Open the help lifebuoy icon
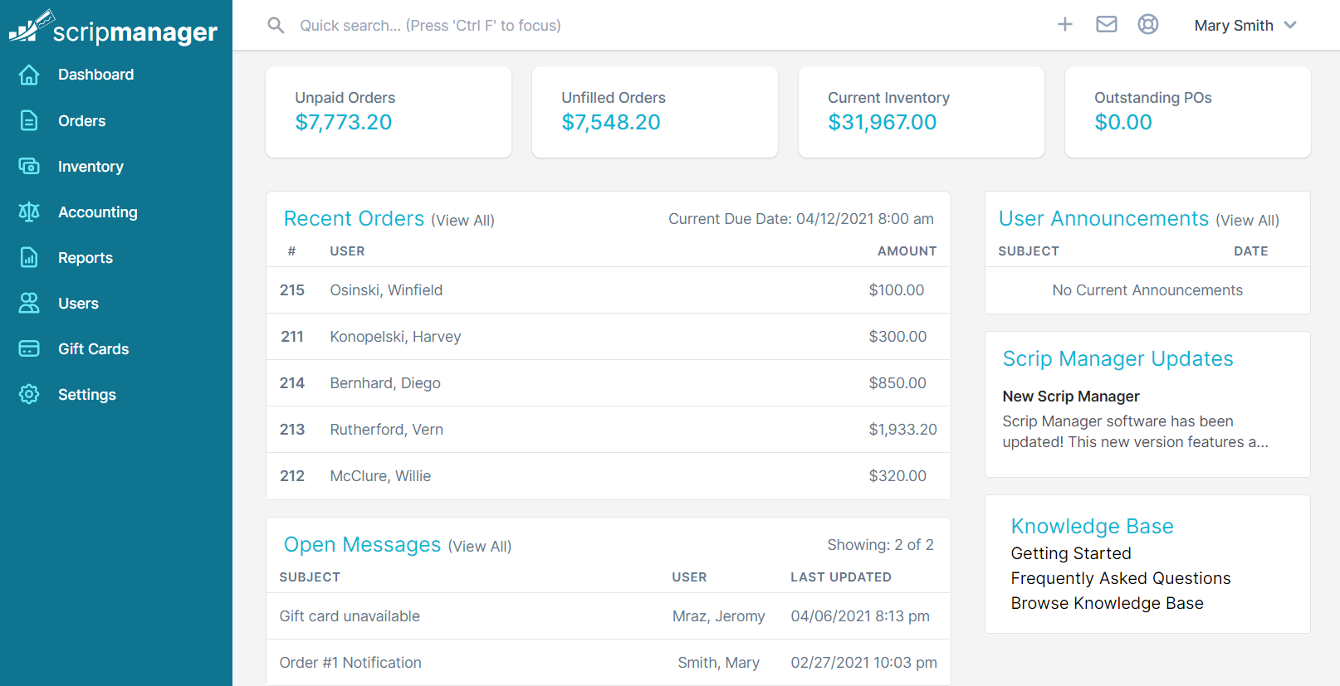1340x686 pixels. tap(1147, 25)
